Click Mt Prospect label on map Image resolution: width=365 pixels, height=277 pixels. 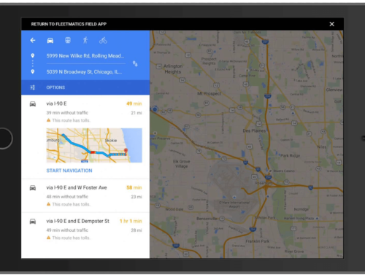coord(210,93)
